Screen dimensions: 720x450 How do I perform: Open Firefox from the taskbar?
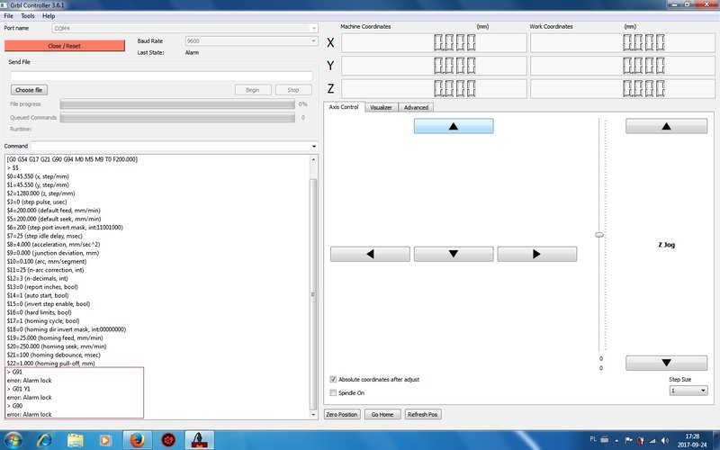138,440
